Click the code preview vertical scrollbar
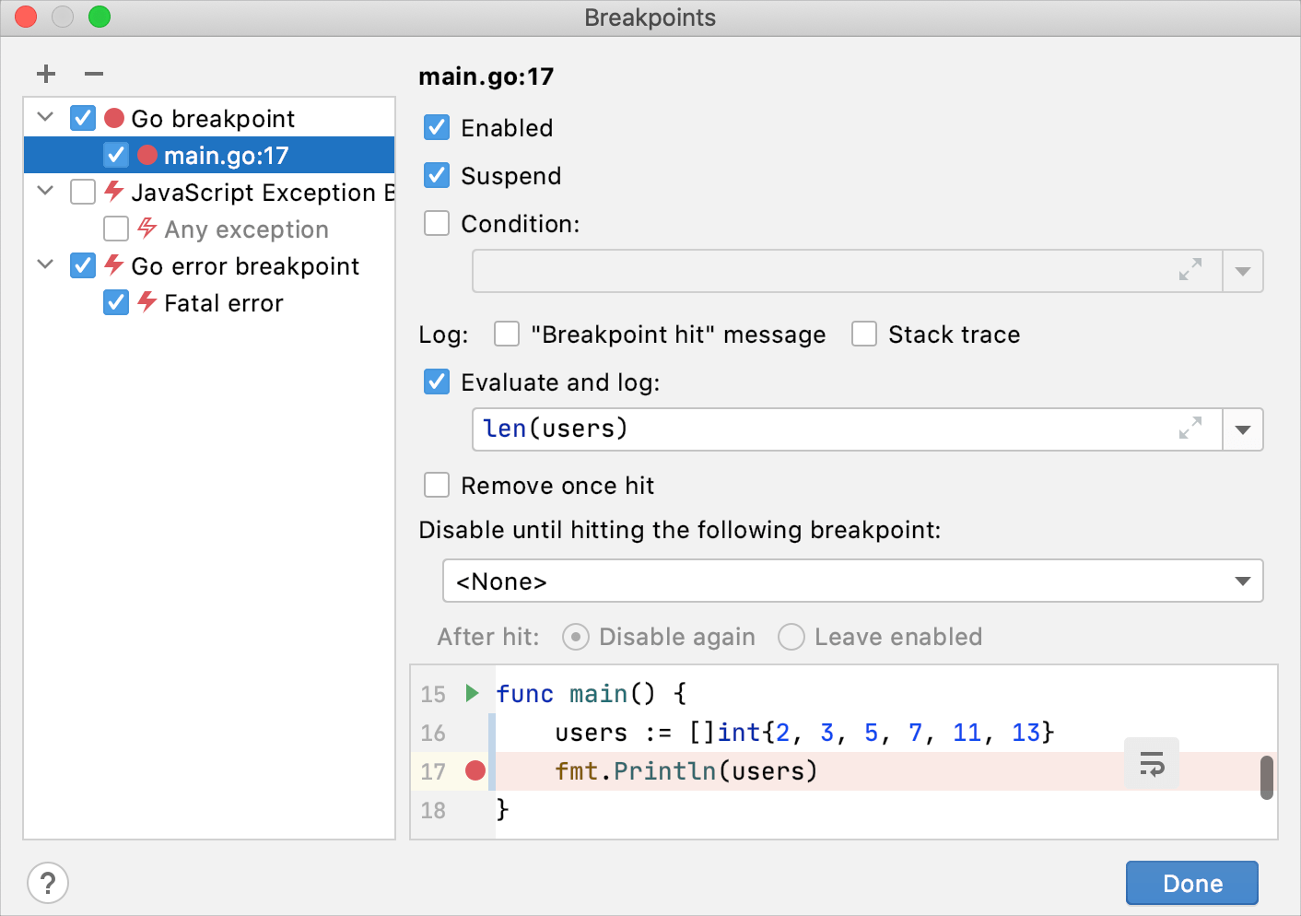 click(x=1267, y=777)
